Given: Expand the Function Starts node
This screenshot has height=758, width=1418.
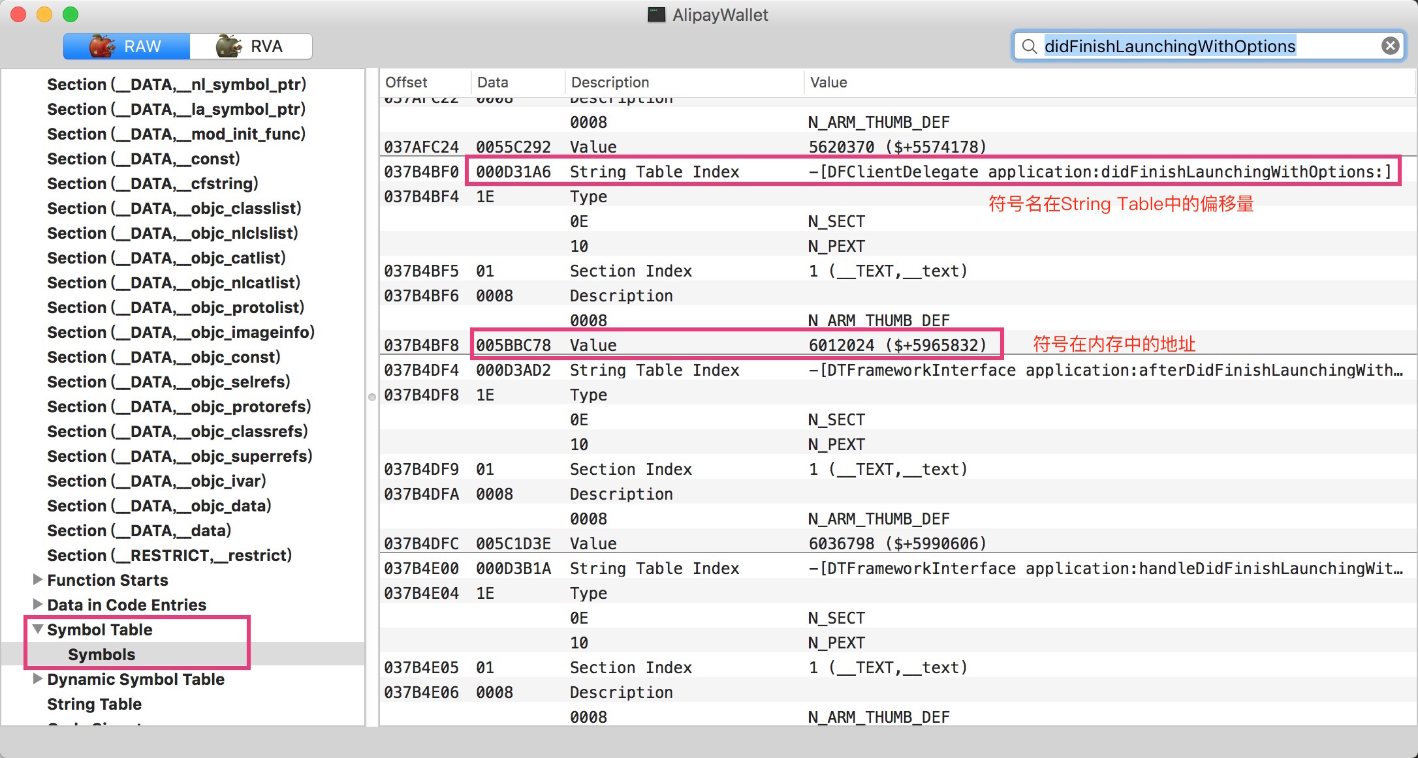Looking at the screenshot, I should 38,579.
